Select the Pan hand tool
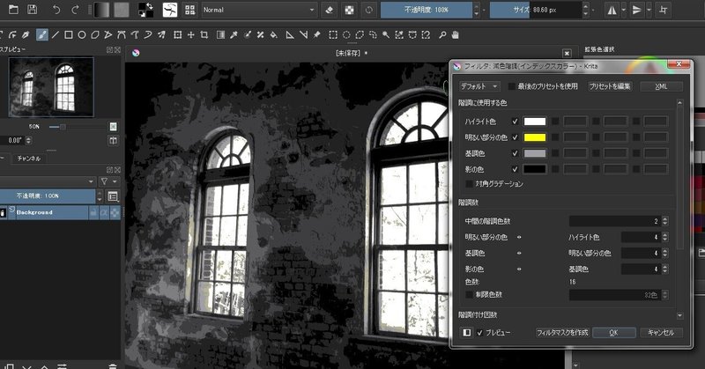 pos(455,34)
